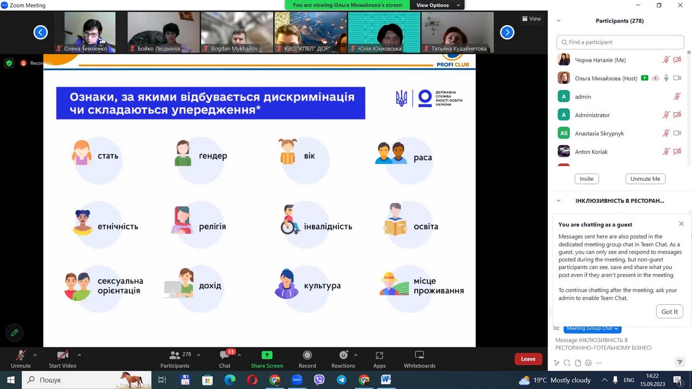
Task: Toggle Start Video in the toolbar
Action: point(62,358)
